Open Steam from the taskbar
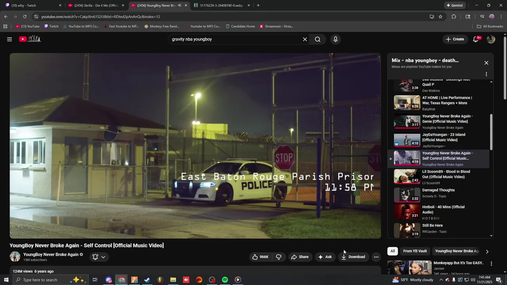Image resolution: width=507 pixels, height=285 pixels. point(147,280)
